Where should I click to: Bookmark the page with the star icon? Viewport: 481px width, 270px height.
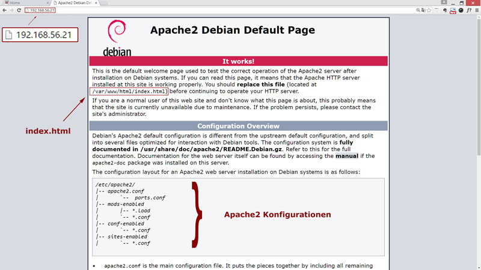[429, 10]
